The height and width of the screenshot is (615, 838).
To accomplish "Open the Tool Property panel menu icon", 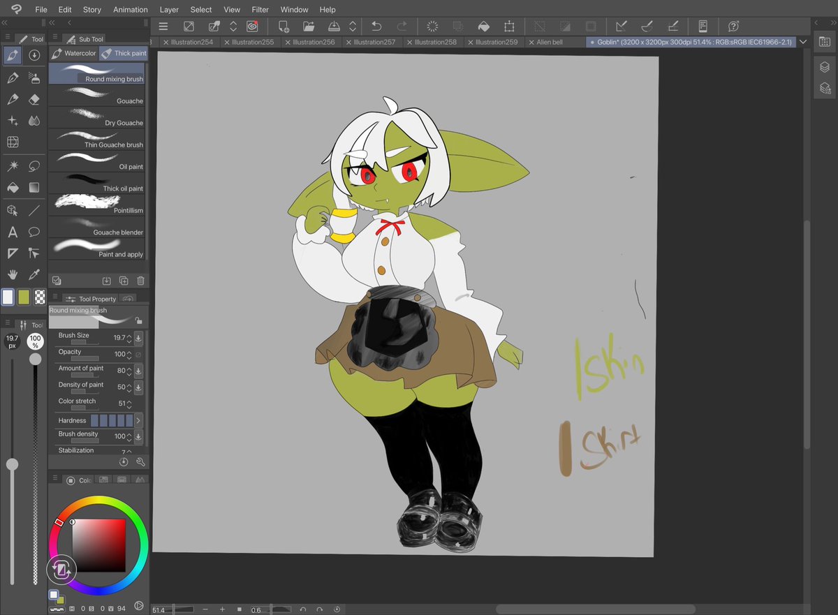I will (x=55, y=297).
